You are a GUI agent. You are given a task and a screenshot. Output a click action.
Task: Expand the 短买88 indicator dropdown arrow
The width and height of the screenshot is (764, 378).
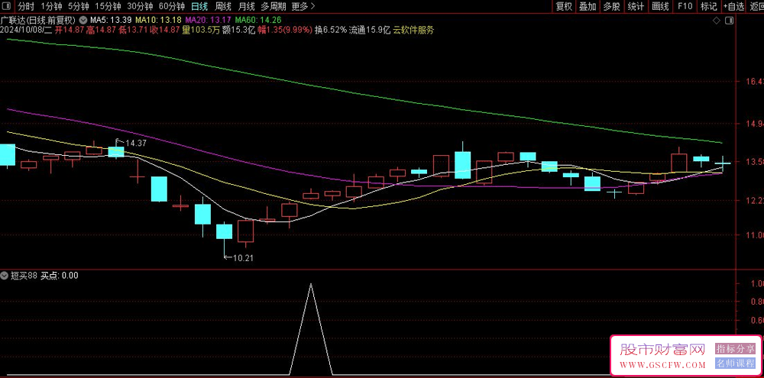coord(5,275)
